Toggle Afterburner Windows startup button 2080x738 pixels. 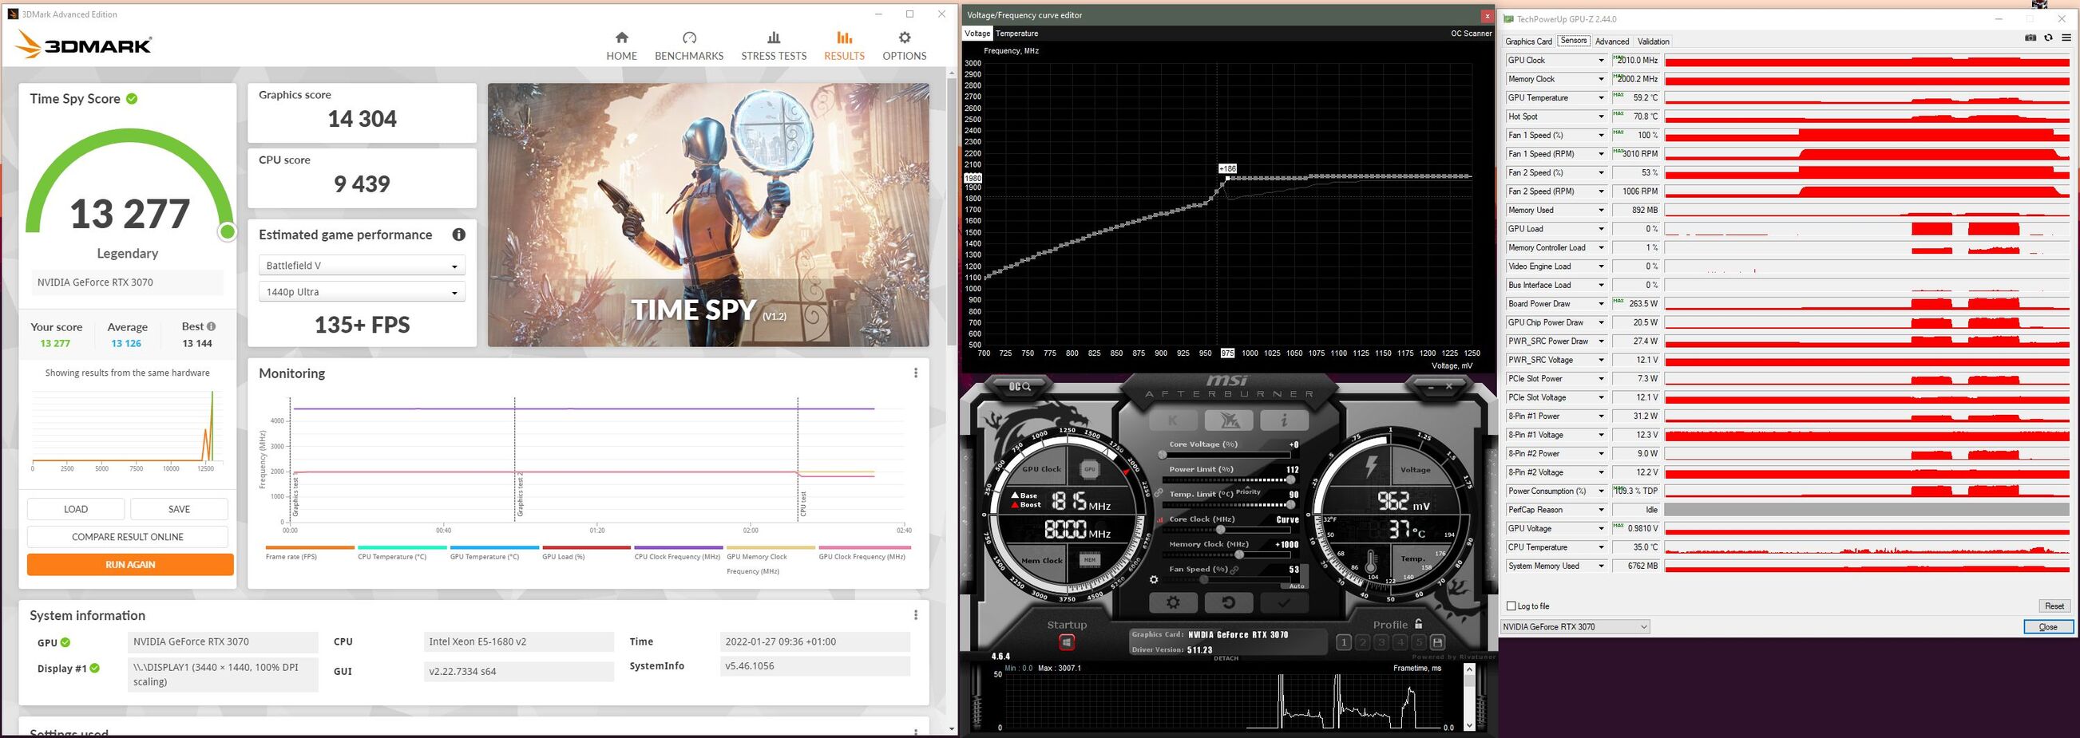pyautogui.click(x=1067, y=643)
